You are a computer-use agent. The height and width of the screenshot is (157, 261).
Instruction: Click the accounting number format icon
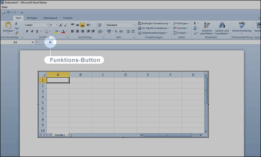point(109,31)
